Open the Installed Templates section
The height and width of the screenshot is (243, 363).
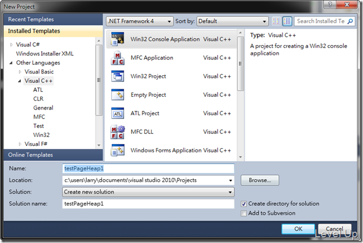pos(53,31)
